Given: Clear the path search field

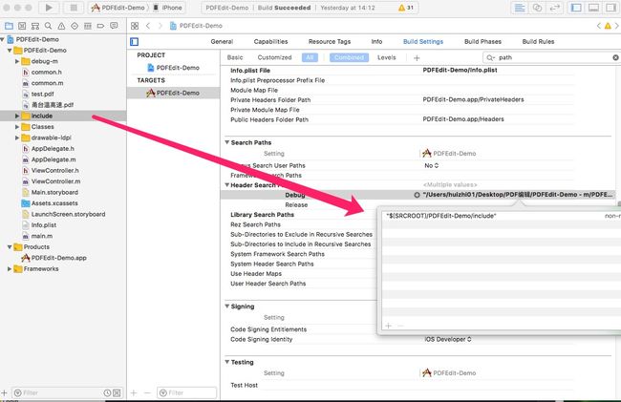Looking at the screenshot, I should [615, 57].
